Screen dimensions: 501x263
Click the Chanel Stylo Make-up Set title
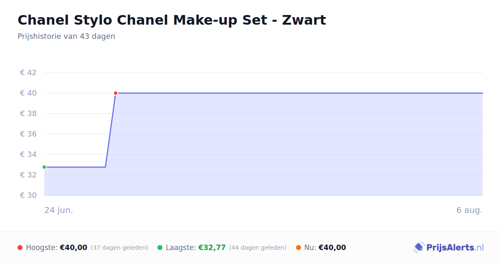[172, 20]
